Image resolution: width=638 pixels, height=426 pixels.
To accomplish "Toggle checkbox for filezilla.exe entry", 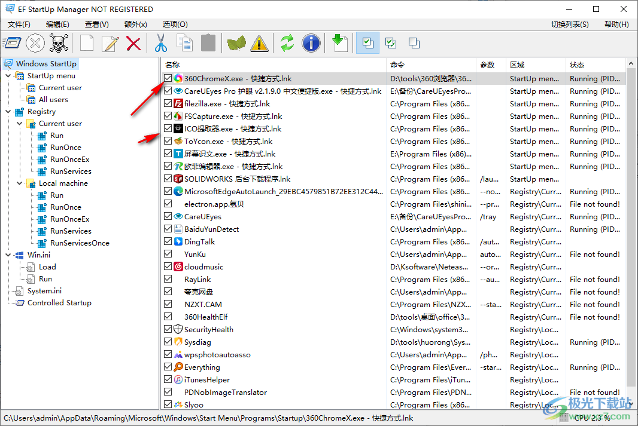I will tap(168, 103).
